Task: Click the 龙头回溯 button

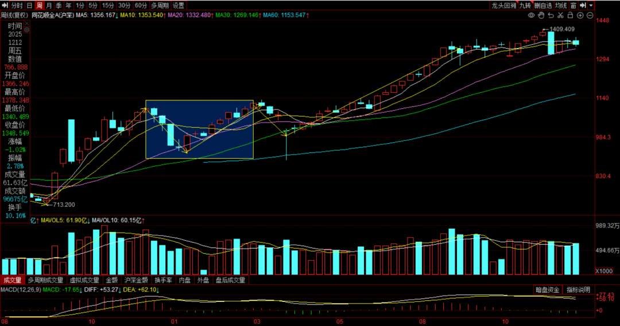Action: tap(503, 5)
